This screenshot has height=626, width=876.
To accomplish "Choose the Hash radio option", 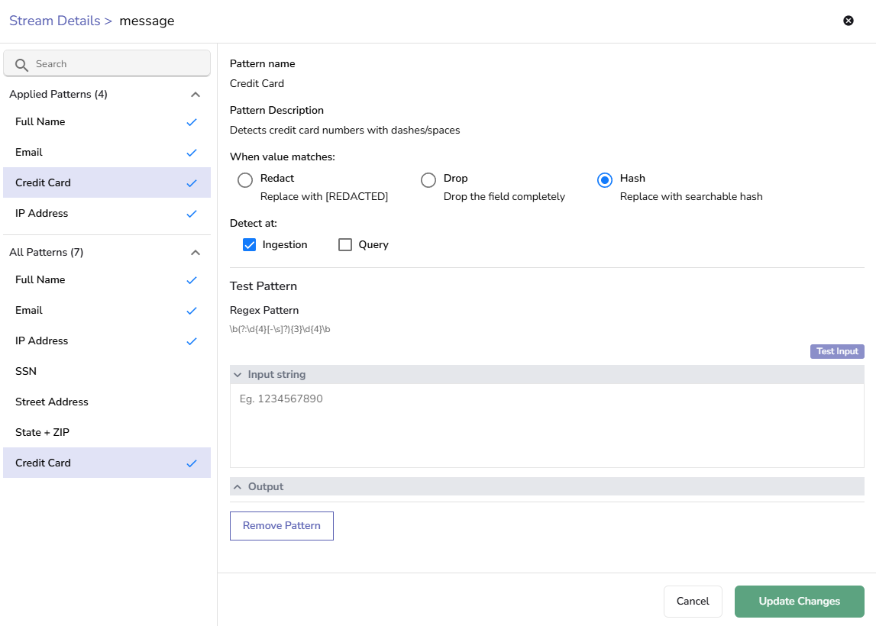I will 605,180.
